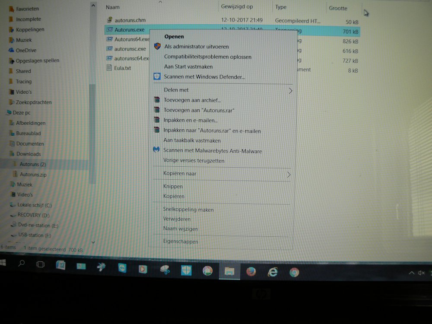
Task: Click Verwijderen in the context menu
Action: (177, 219)
